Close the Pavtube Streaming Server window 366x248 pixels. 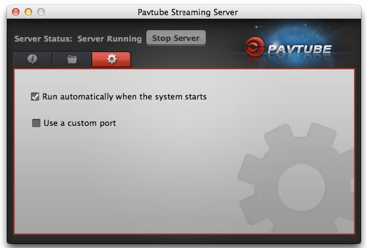pyautogui.click(x=16, y=12)
